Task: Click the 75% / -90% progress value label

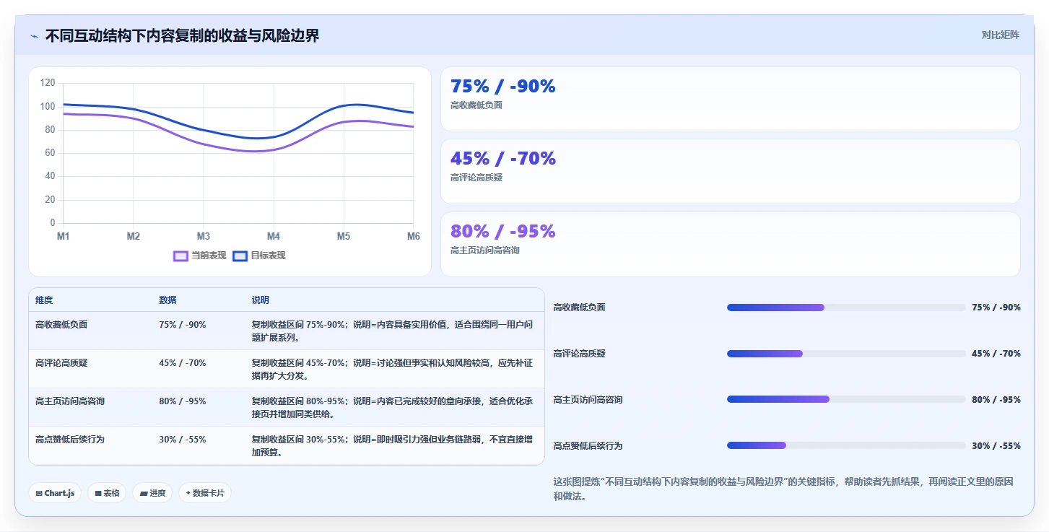Action: [996, 308]
